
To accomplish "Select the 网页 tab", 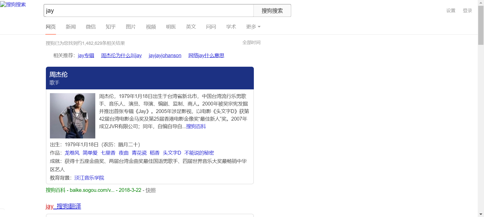I will (51, 27).
